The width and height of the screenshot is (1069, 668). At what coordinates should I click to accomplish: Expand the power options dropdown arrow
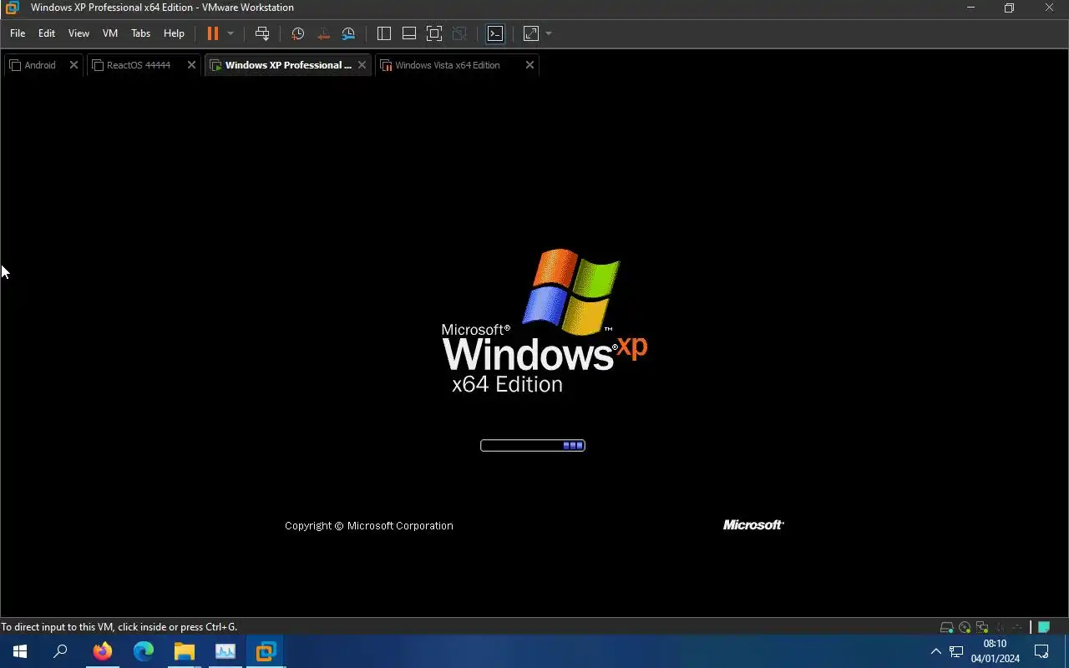coord(231,33)
